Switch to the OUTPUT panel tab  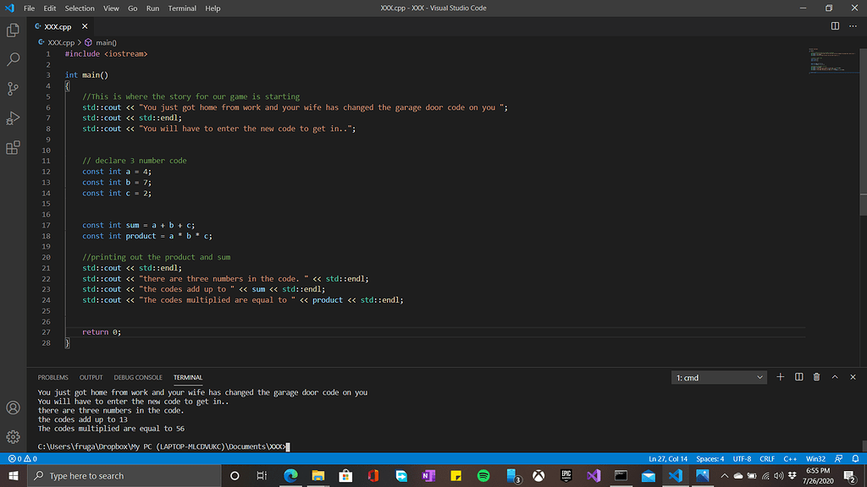point(91,378)
